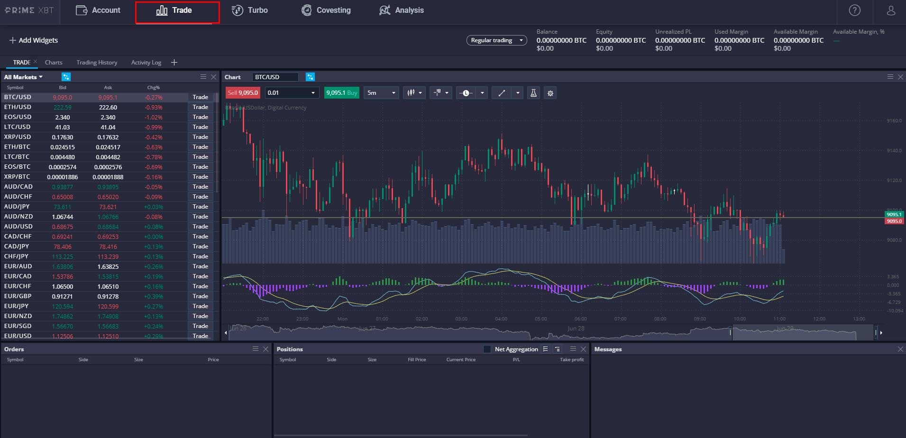
Task: Edit the chart symbol field BTC/USD
Action: [275, 77]
